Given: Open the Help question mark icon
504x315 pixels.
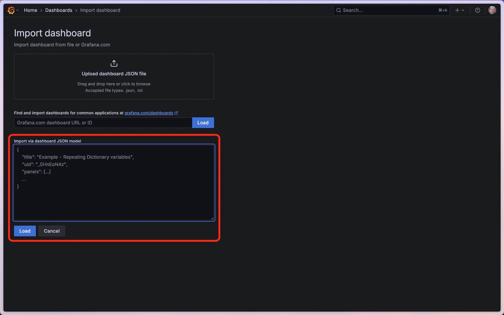Looking at the screenshot, I should [478, 10].
